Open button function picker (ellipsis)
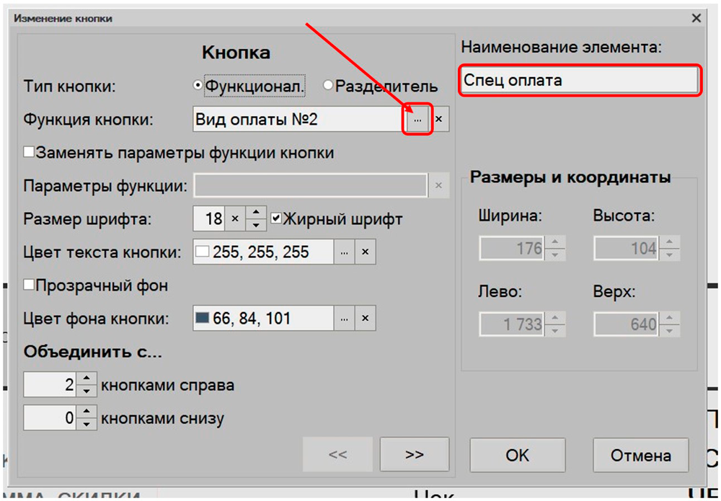 (x=417, y=120)
